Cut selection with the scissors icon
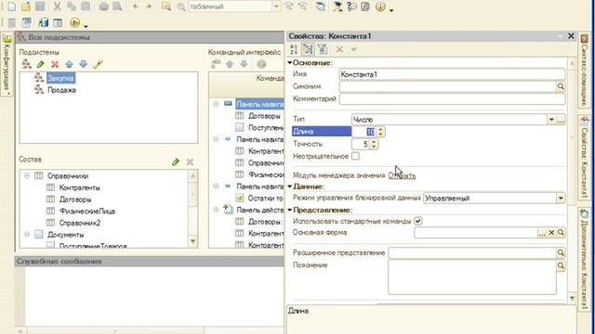The height and width of the screenshot is (334, 595). coord(57,6)
